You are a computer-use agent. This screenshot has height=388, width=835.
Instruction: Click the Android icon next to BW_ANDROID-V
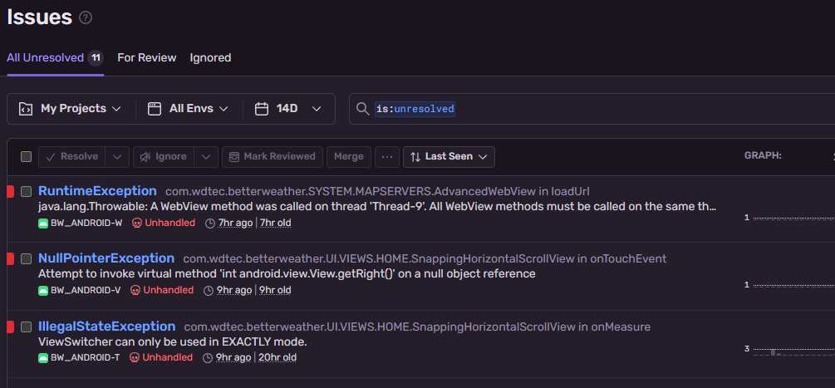point(43,290)
